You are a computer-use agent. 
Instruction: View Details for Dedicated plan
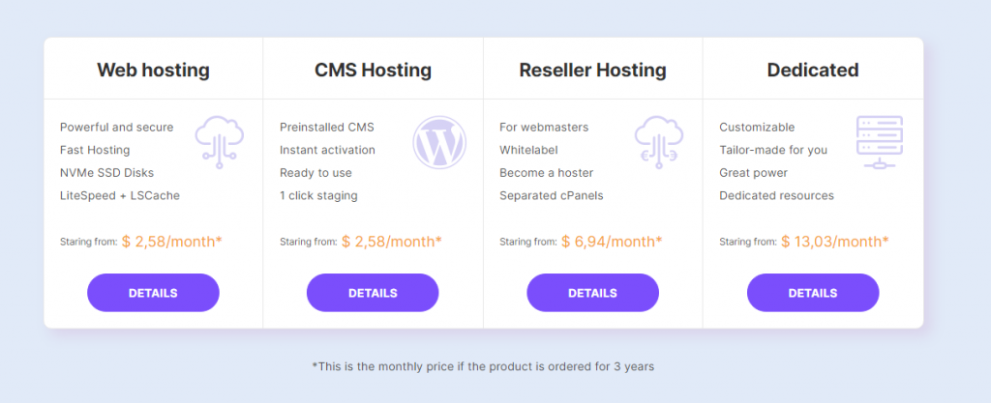tap(813, 293)
